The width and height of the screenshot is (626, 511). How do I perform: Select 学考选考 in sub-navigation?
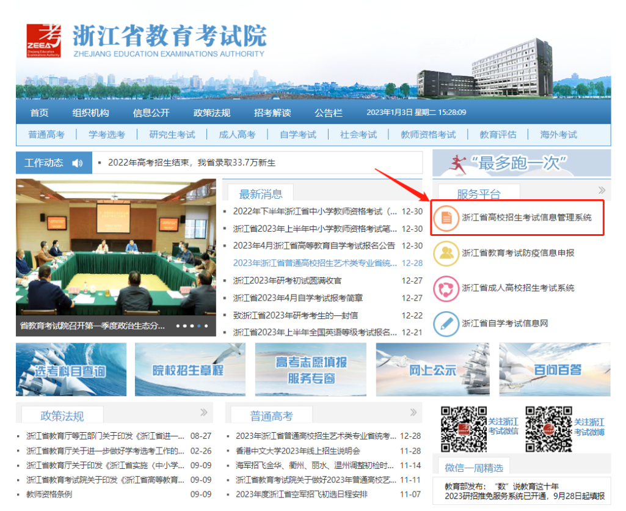click(107, 135)
